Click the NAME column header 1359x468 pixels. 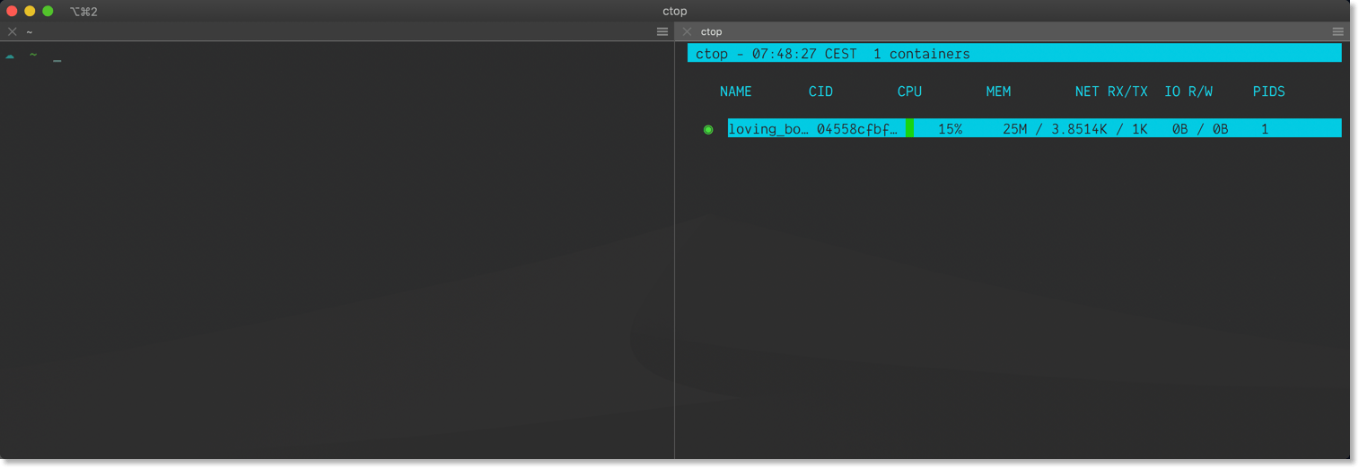click(735, 91)
